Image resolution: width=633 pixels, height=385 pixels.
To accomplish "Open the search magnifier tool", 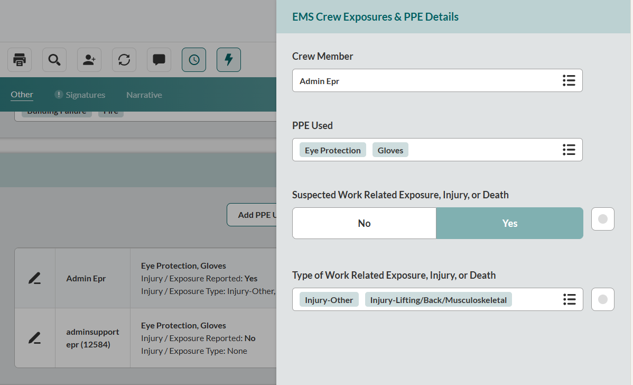I will pyautogui.click(x=54, y=60).
